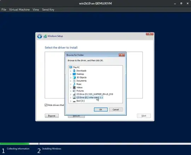This screenshot has height=155, width=191.
Task: Select the Pictures label in tree
Action: pos(80,91)
